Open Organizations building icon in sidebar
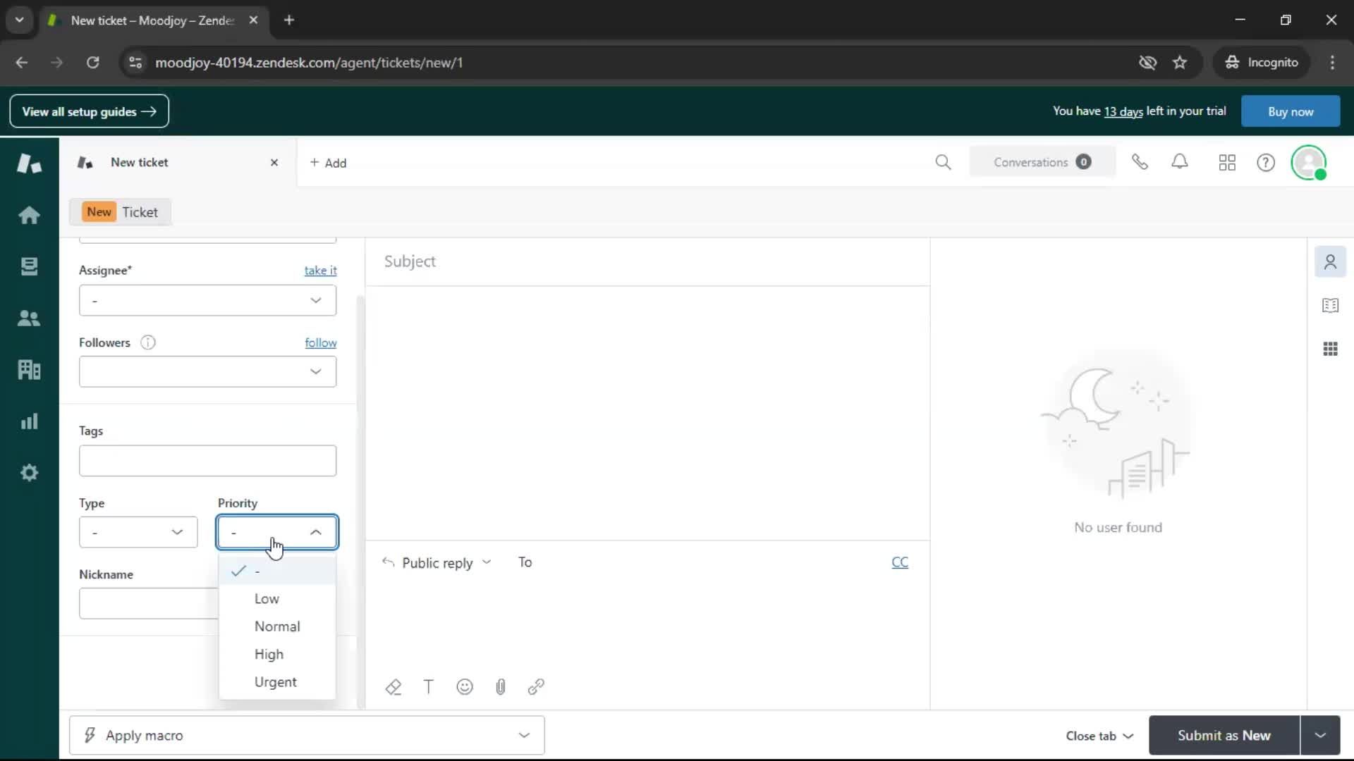This screenshot has width=1354, height=761. [29, 369]
